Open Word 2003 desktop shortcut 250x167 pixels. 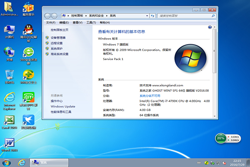10,145
